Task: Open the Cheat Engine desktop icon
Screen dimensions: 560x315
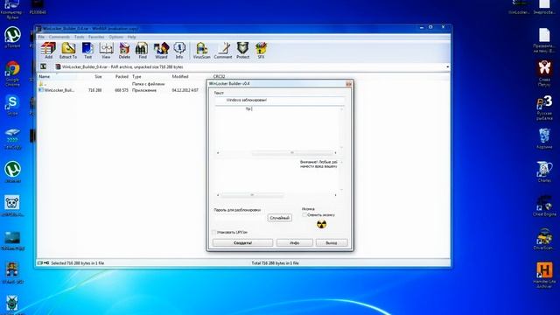Action: point(544,206)
